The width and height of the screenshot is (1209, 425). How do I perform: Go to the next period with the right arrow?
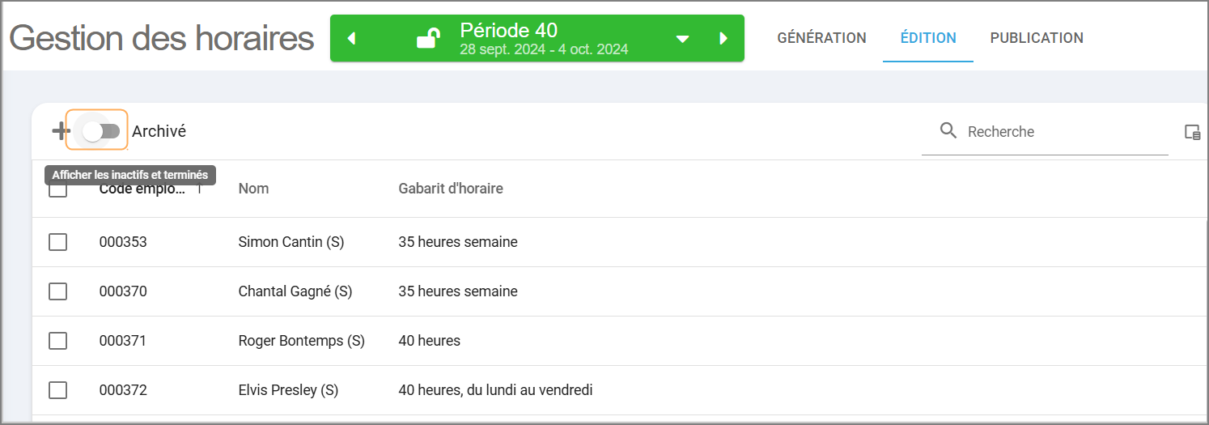[723, 39]
